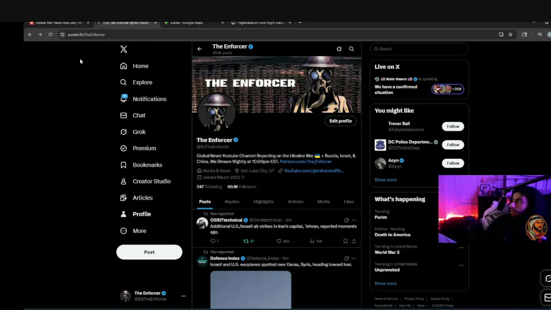Open the 60.1K Followers list
The image size is (551, 310).
(x=241, y=187)
